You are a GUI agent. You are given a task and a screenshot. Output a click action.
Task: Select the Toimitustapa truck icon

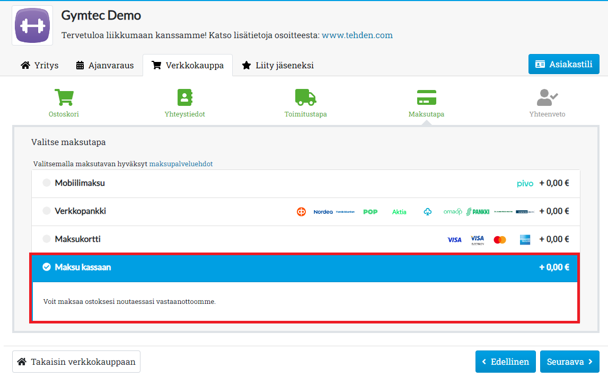pyautogui.click(x=305, y=98)
